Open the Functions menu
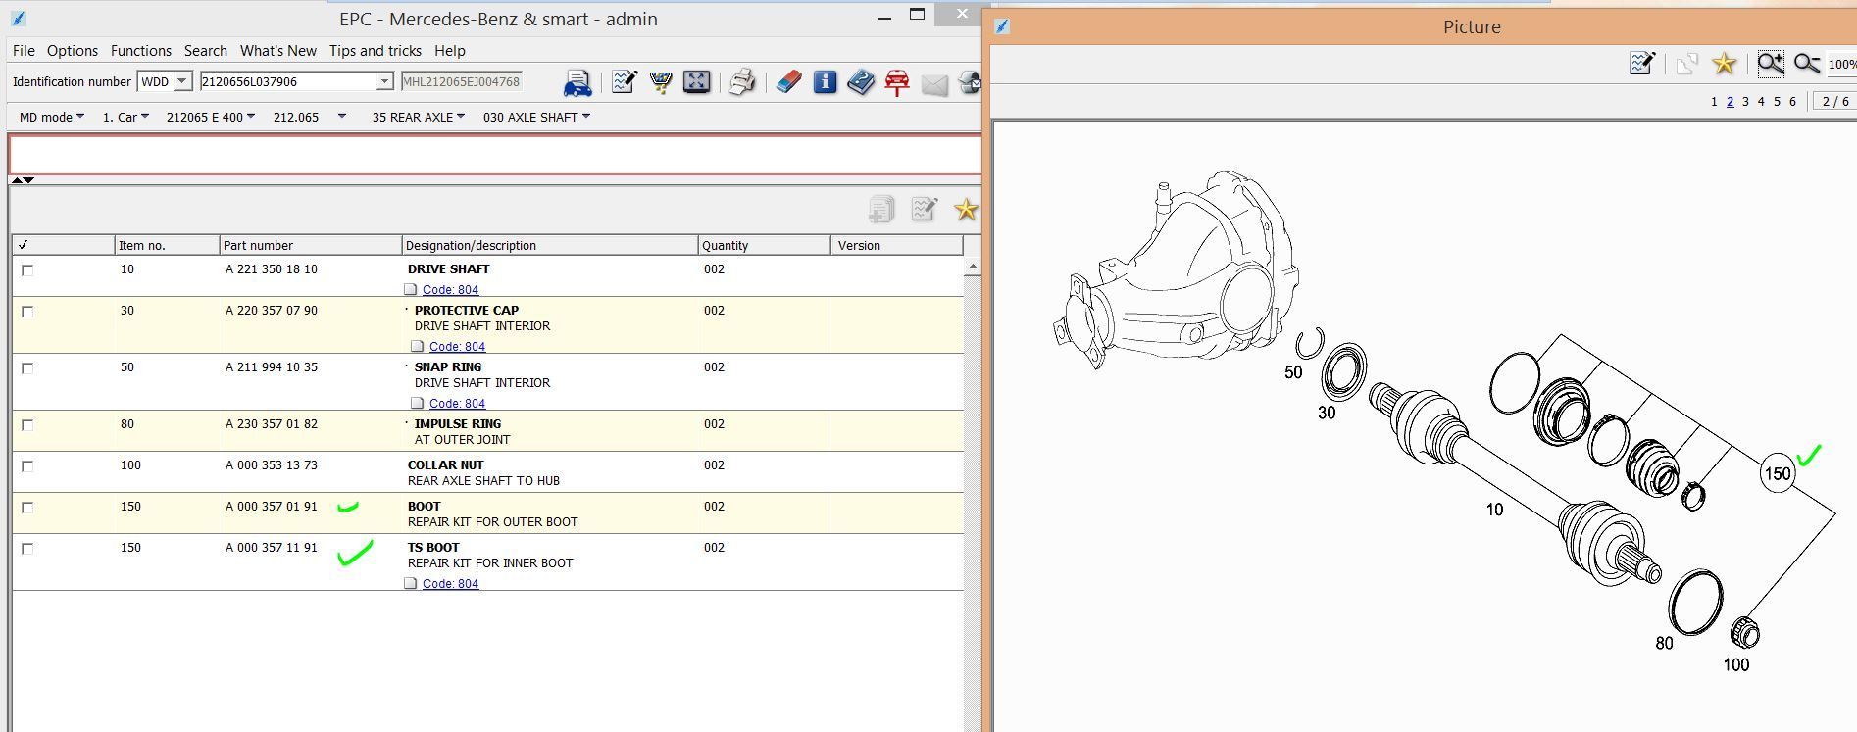Screen dimensions: 1857x732 (x=140, y=51)
